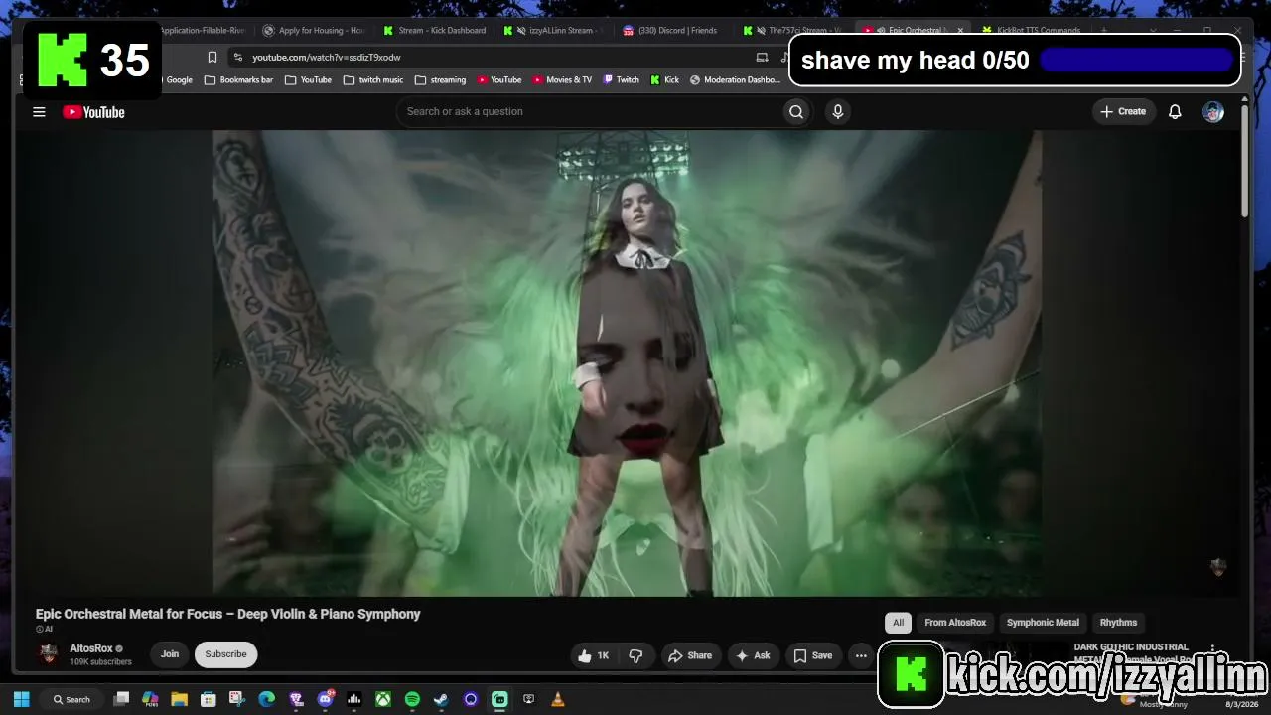The image size is (1271, 715).
Task: View site information icon in address bar
Action: [238, 58]
